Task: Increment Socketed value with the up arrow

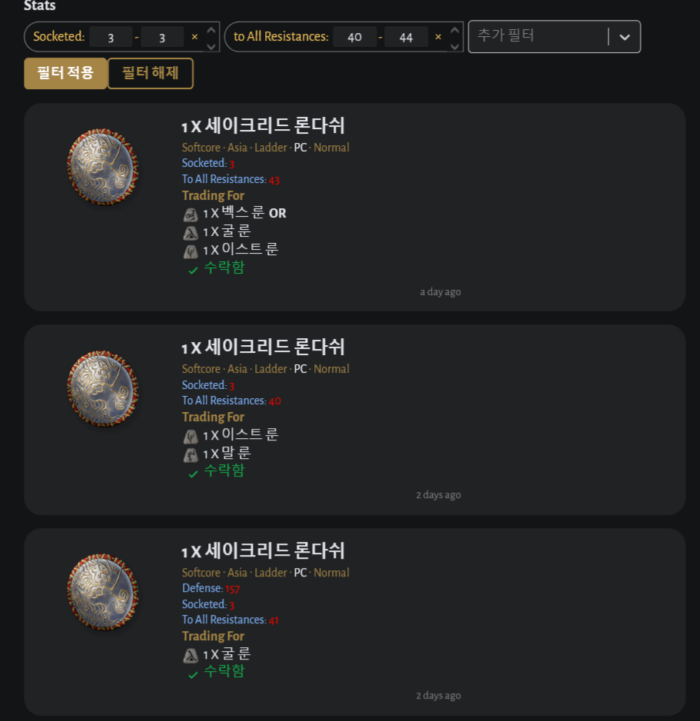Action: [210, 31]
